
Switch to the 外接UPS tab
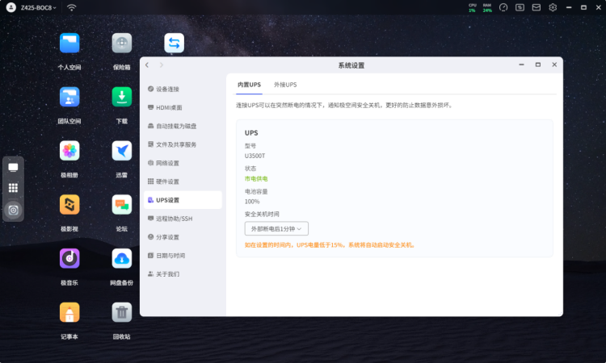pyautogui.click(x=285, y=85)
